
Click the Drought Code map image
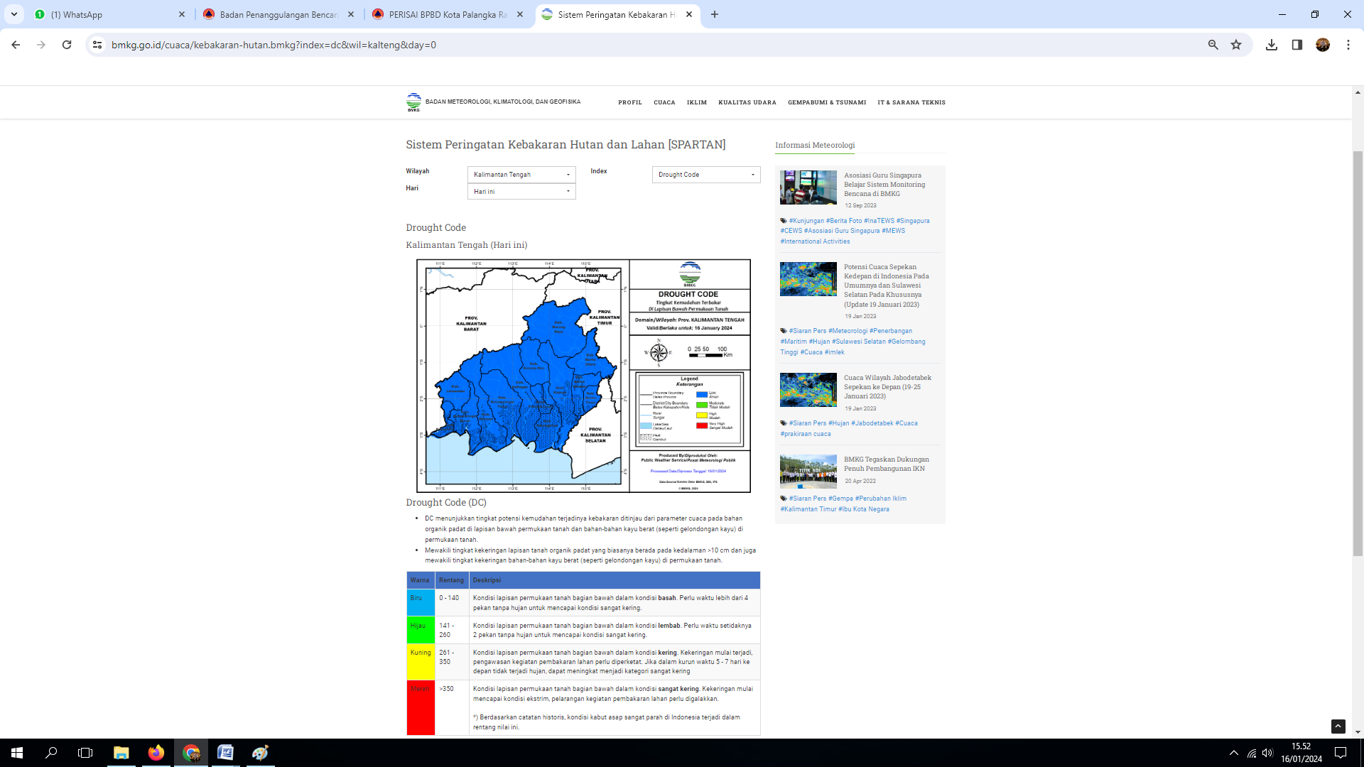583,376
